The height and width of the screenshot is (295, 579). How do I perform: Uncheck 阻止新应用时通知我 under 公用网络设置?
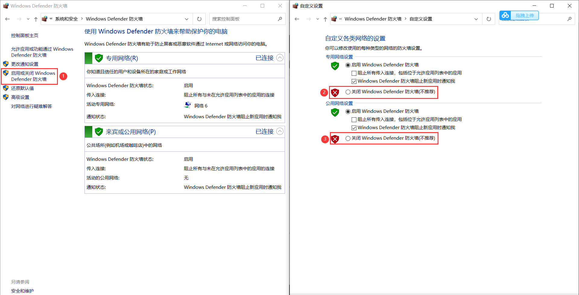[354, 128]
